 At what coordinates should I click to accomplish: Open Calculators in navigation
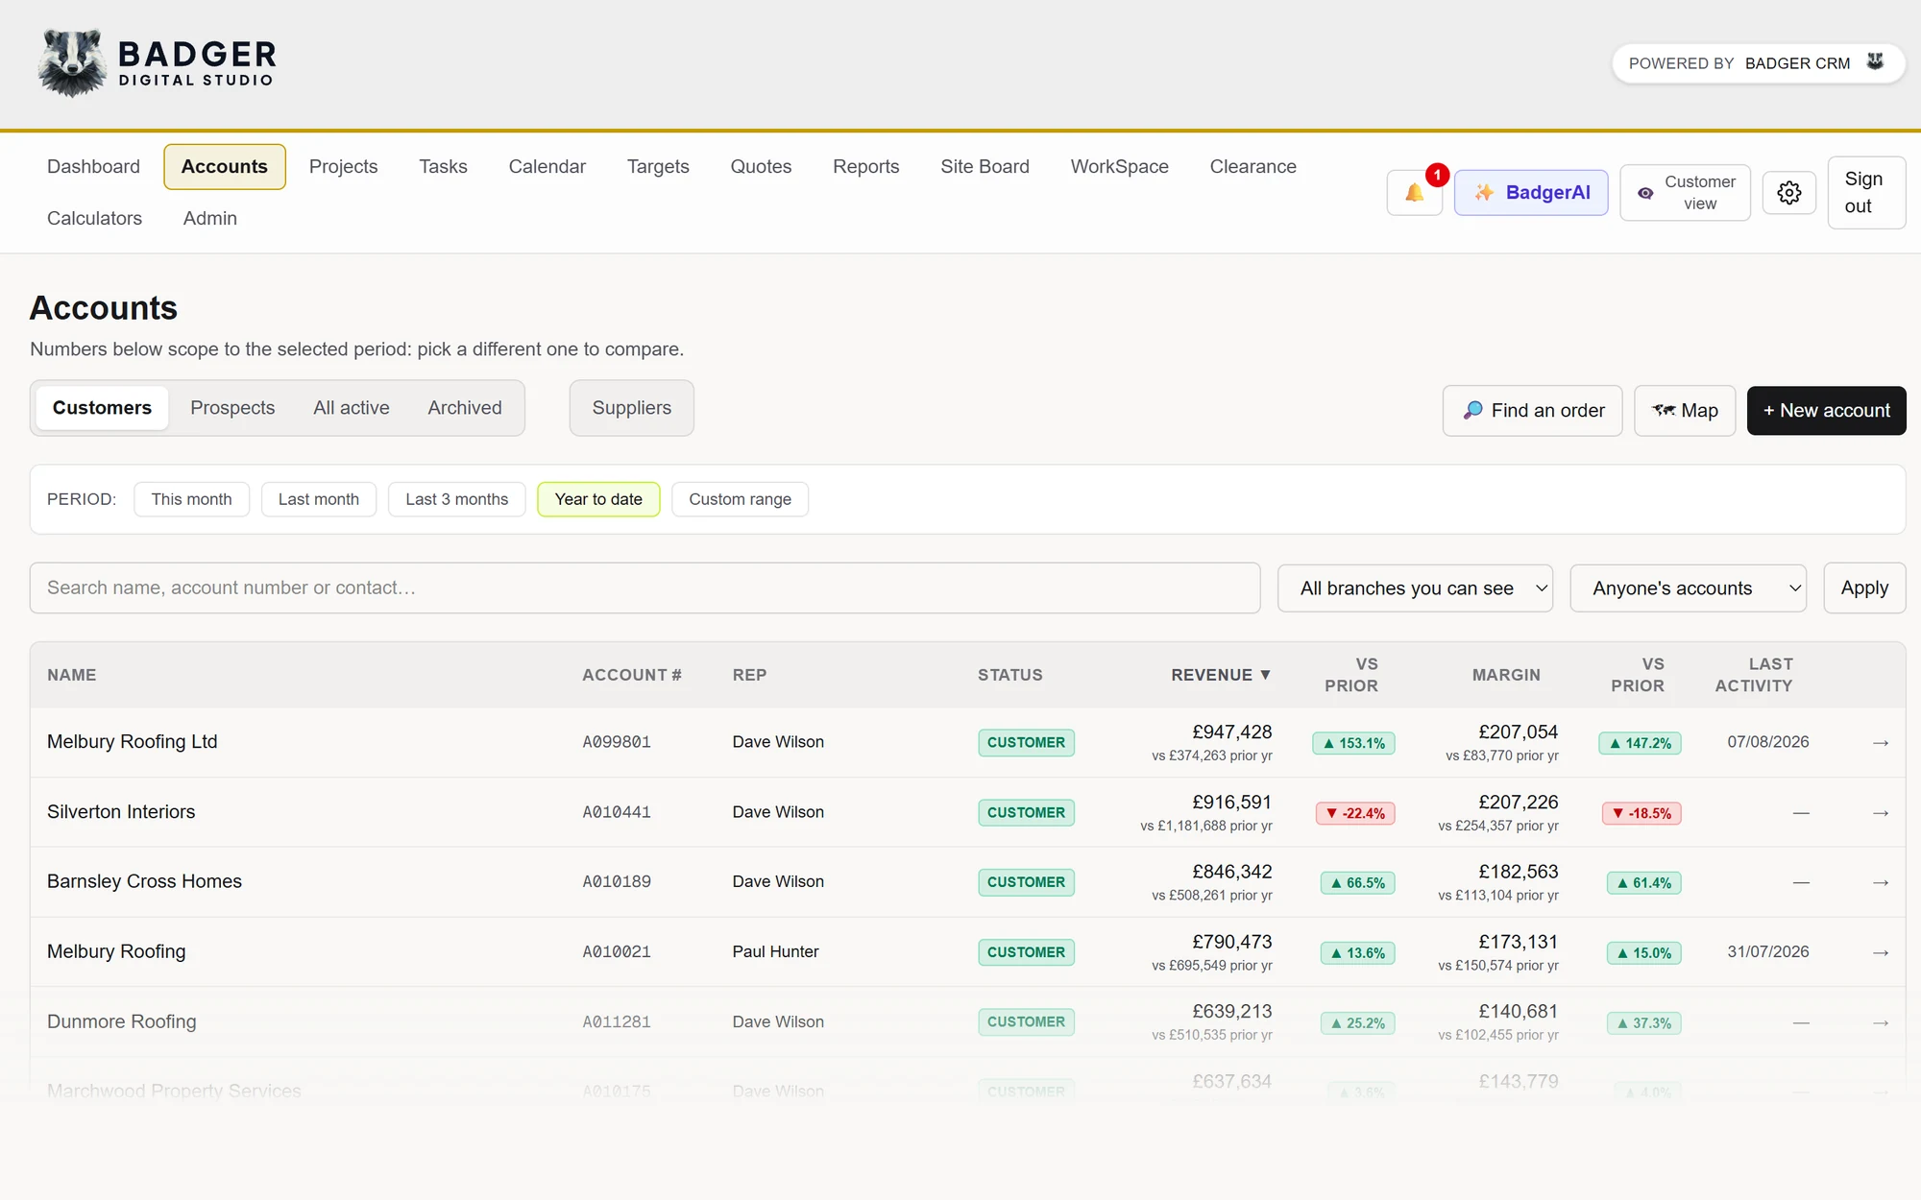coord(94,219)
